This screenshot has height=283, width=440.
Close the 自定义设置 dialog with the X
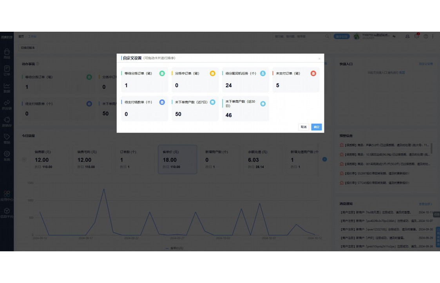click(x=319, y=59)
